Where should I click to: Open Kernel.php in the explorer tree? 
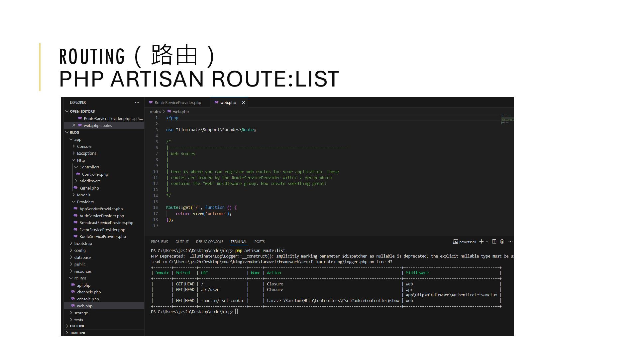tap(89, 188)
